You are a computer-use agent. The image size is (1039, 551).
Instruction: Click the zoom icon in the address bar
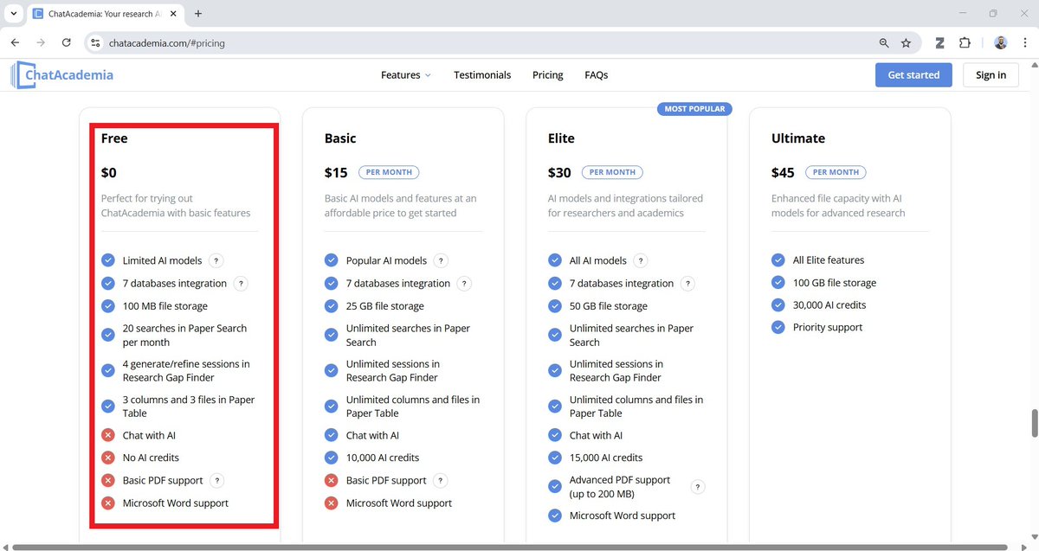click(x=884, y=42)
